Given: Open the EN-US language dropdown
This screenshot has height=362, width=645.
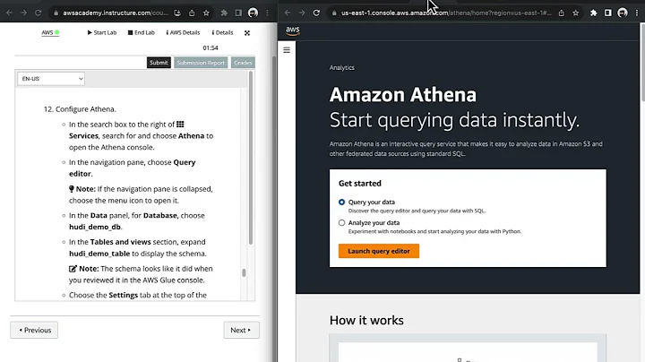Looking at the screenshot, I should coord(51,79).
